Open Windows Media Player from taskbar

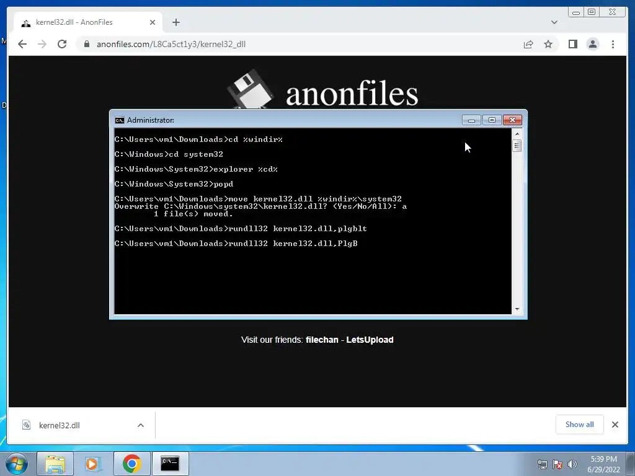(x=93, y=464)
